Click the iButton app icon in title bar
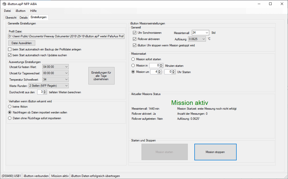 pyautogui.click(x=4, y=4)
